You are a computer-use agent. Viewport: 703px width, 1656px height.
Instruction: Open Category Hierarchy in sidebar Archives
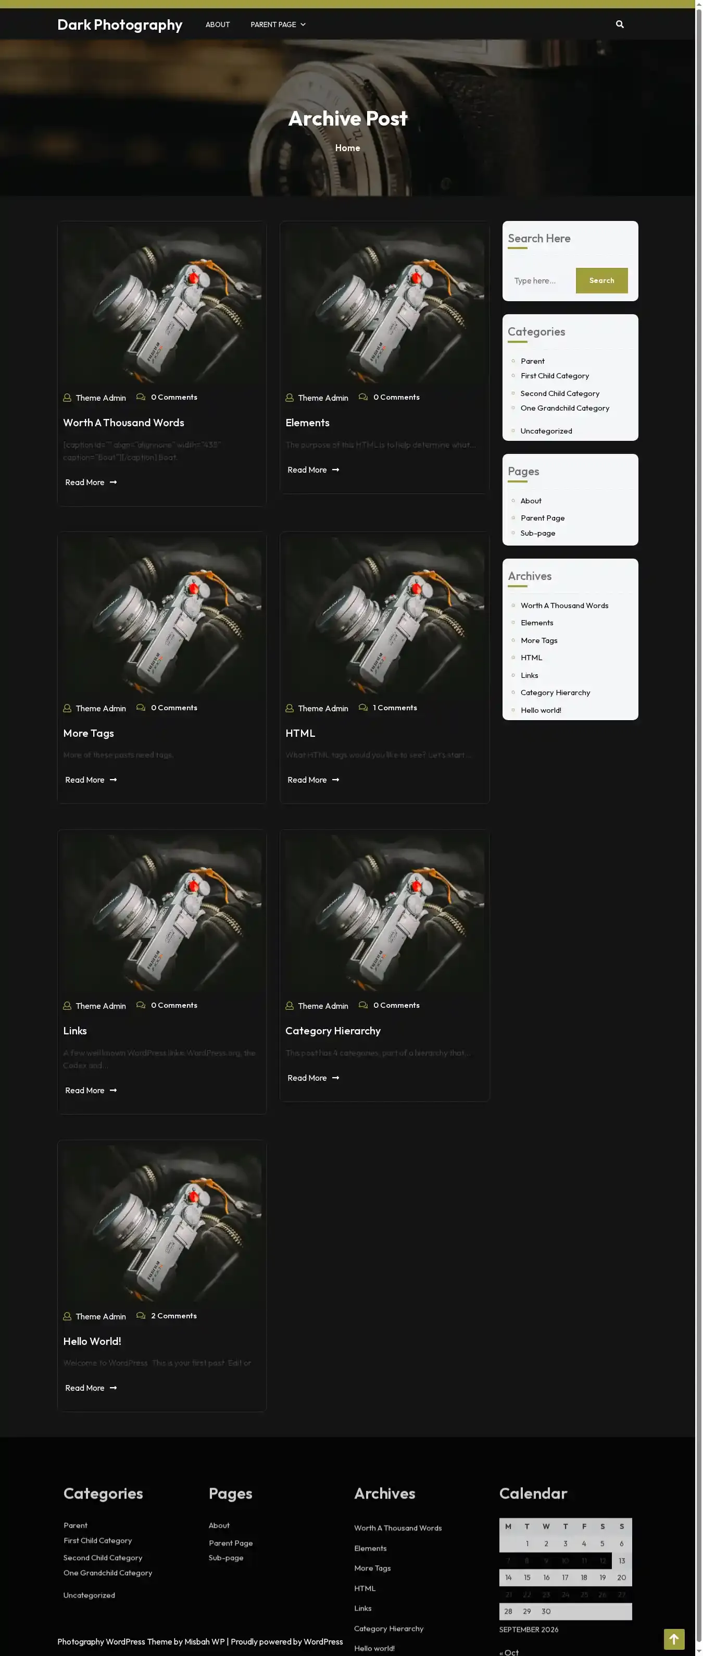pos(555,693)
